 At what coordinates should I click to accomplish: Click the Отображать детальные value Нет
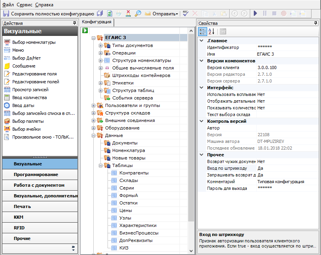click(287, 101)
